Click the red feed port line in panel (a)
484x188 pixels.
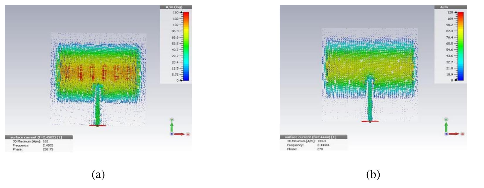97,126
